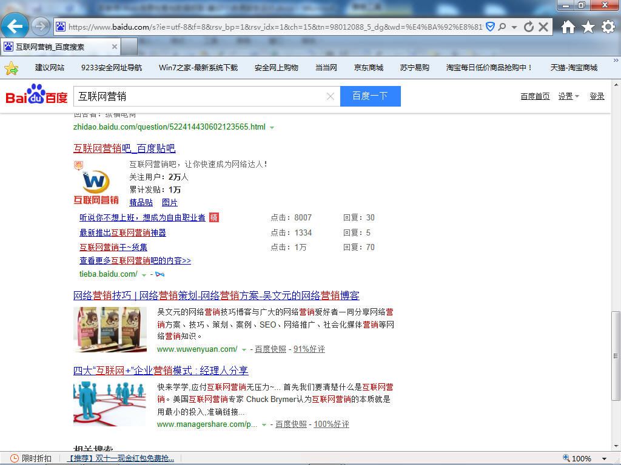Open a new blank tab button
Viewport: 621px width, 465px height.
coord(129,47)
